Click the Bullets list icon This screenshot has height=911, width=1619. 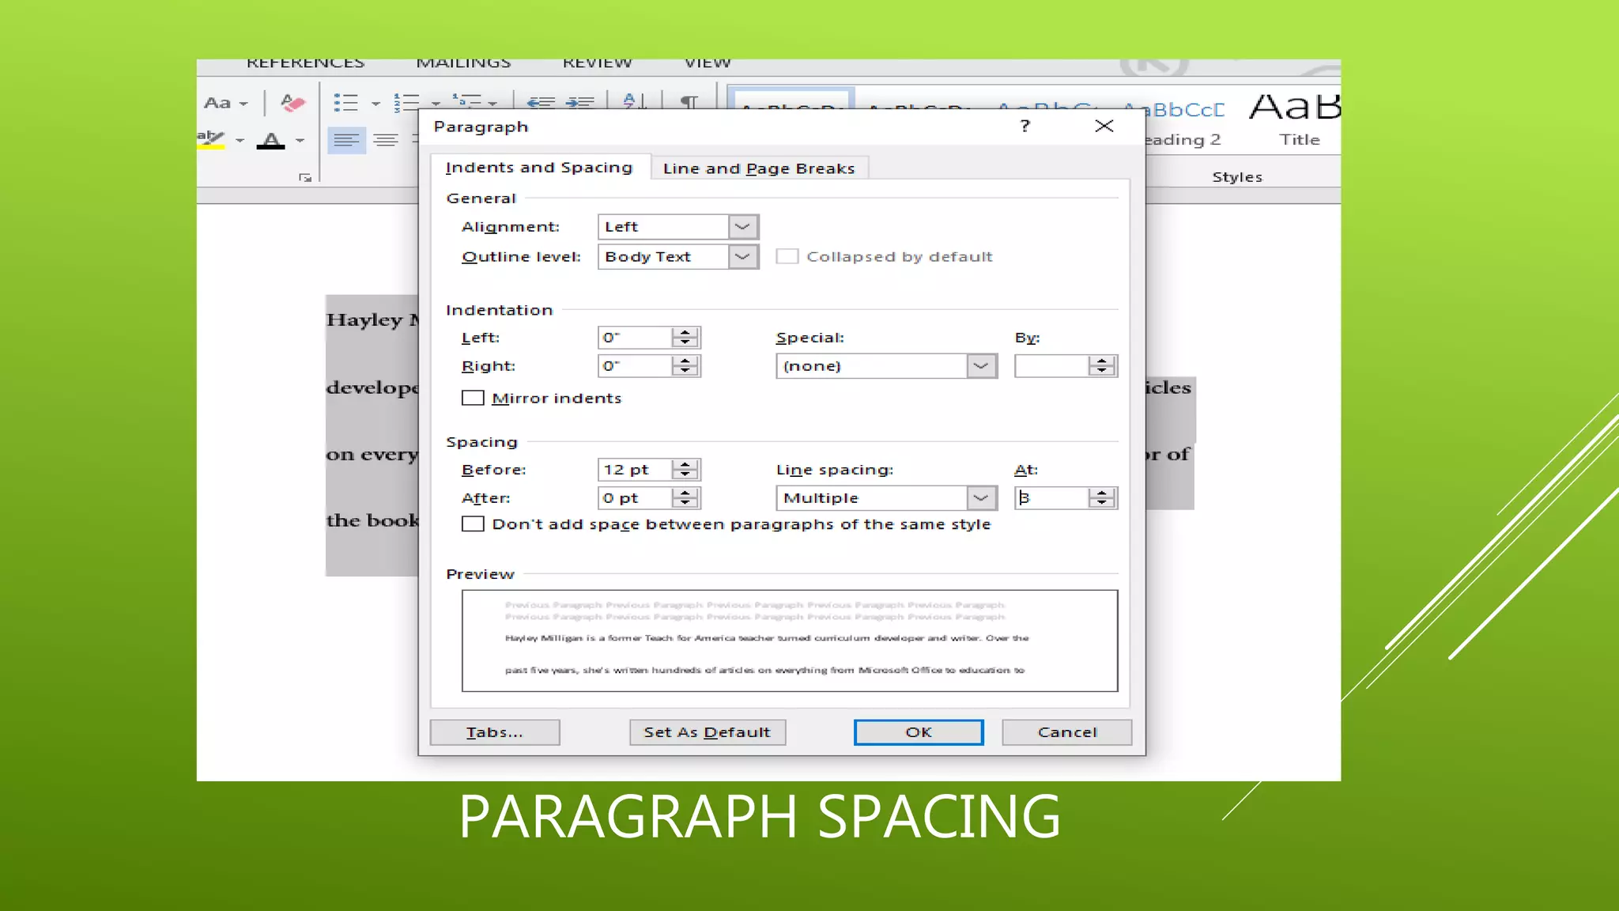345,103
